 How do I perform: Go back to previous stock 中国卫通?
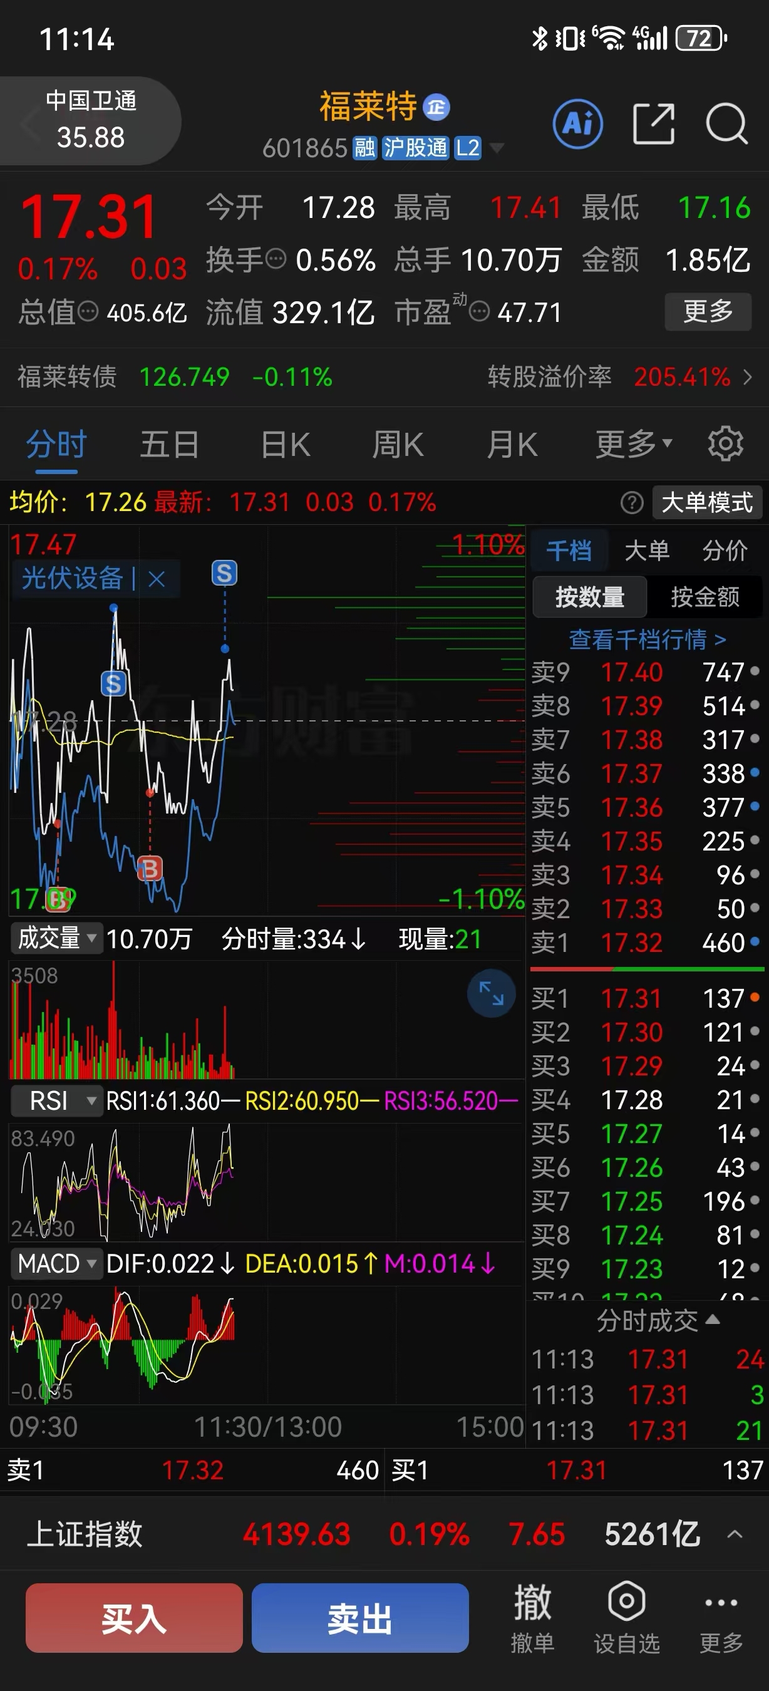click(91, 120)
